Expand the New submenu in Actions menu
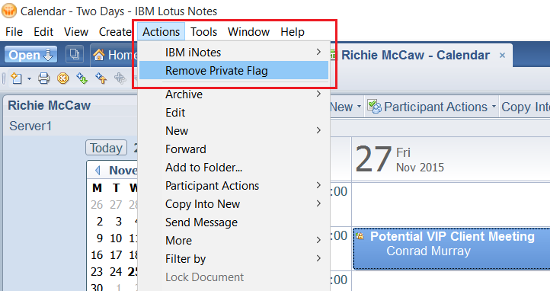 coord(318,130)
